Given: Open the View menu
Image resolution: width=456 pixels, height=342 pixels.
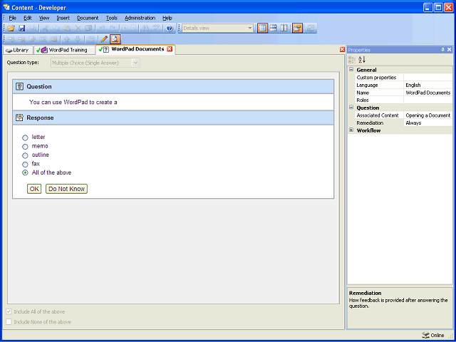Looking at the screenshot, I should click(44, 18).
